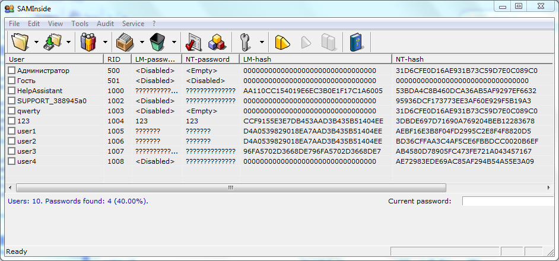559x261 pixels.
Task: Click the add users people icon
Action: tap(88, 42)
